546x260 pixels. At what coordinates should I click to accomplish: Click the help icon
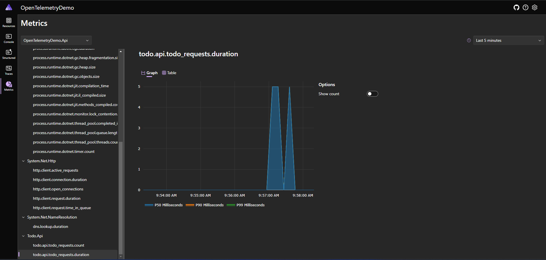click(x=526, y=7)
